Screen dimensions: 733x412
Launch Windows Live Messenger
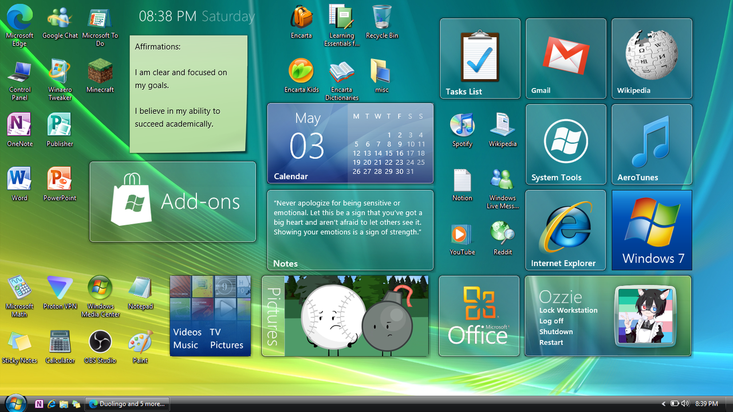[502, 188]
